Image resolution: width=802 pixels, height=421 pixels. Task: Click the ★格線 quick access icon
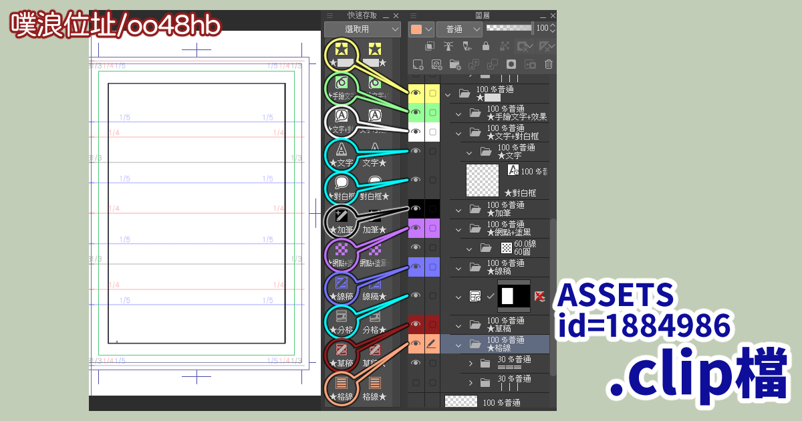tap(342, 385)
